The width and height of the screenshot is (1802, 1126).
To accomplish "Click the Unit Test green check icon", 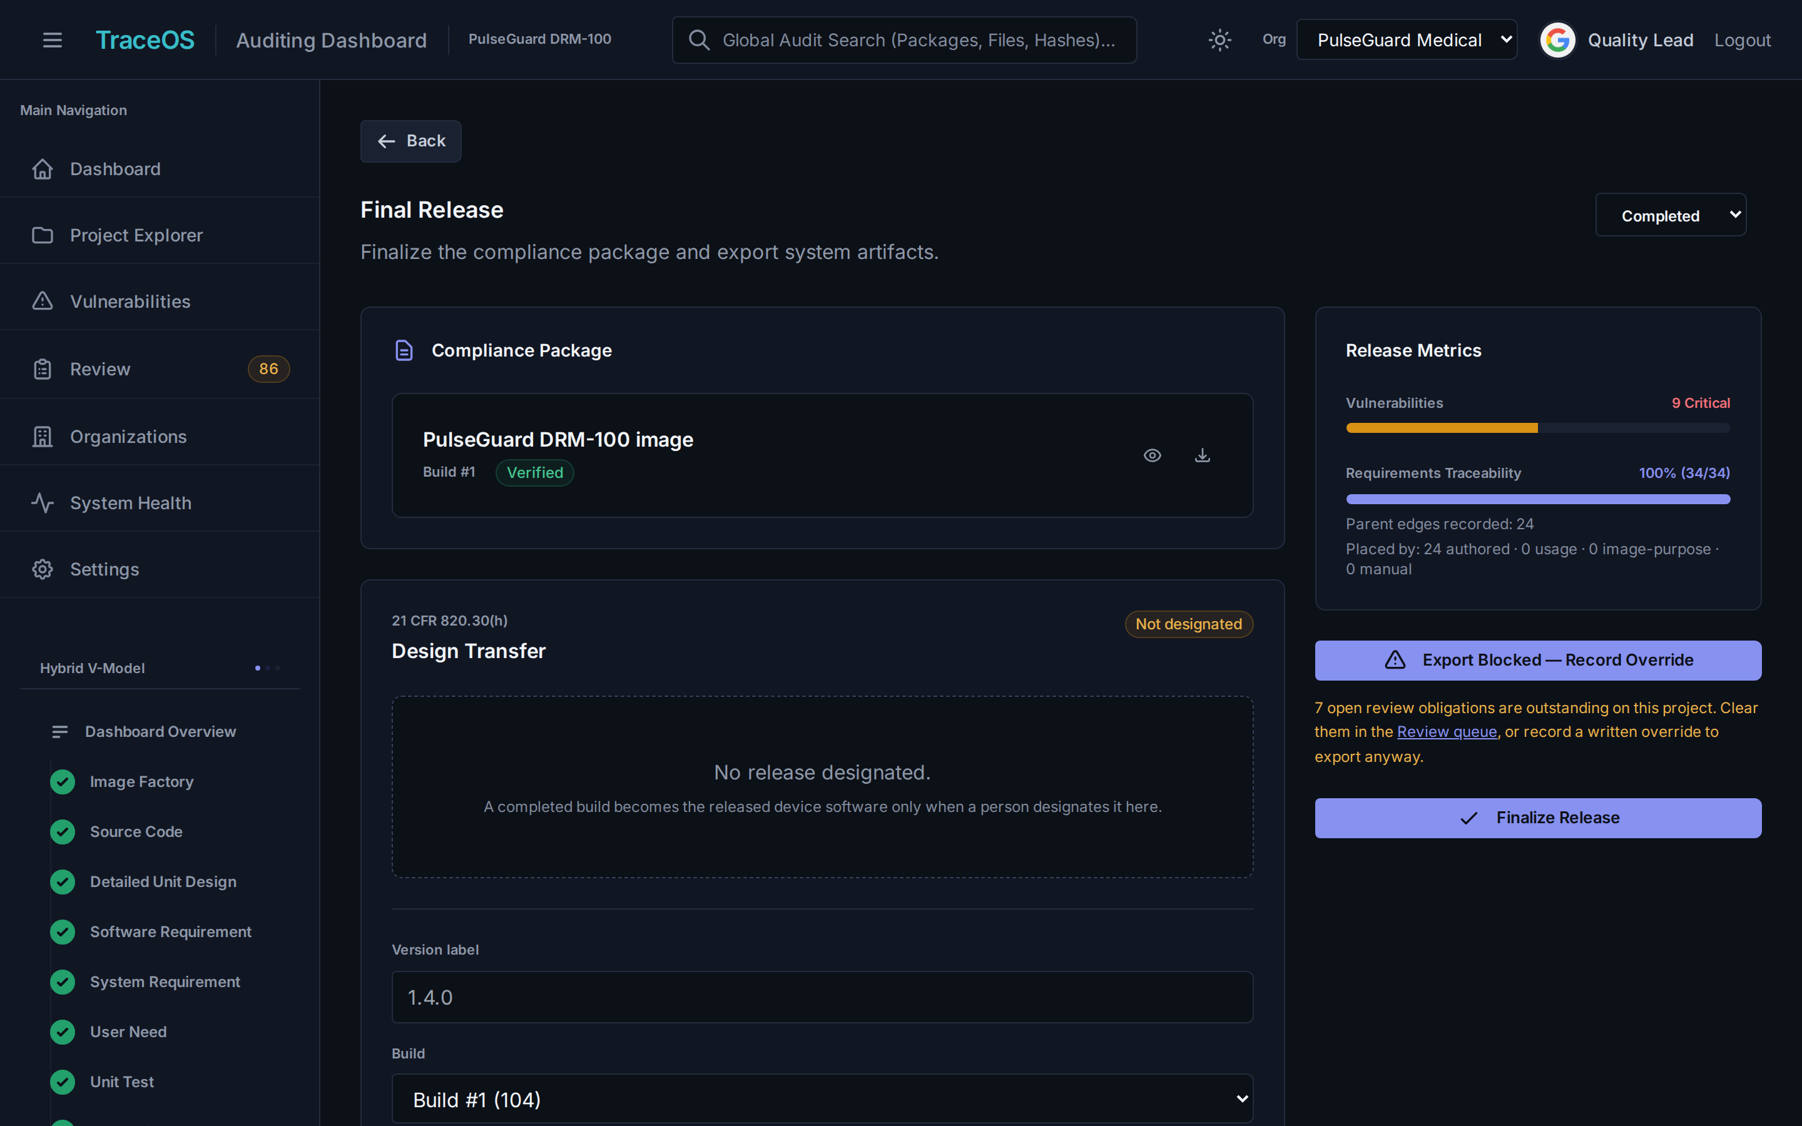I will tap(63, 1082).
